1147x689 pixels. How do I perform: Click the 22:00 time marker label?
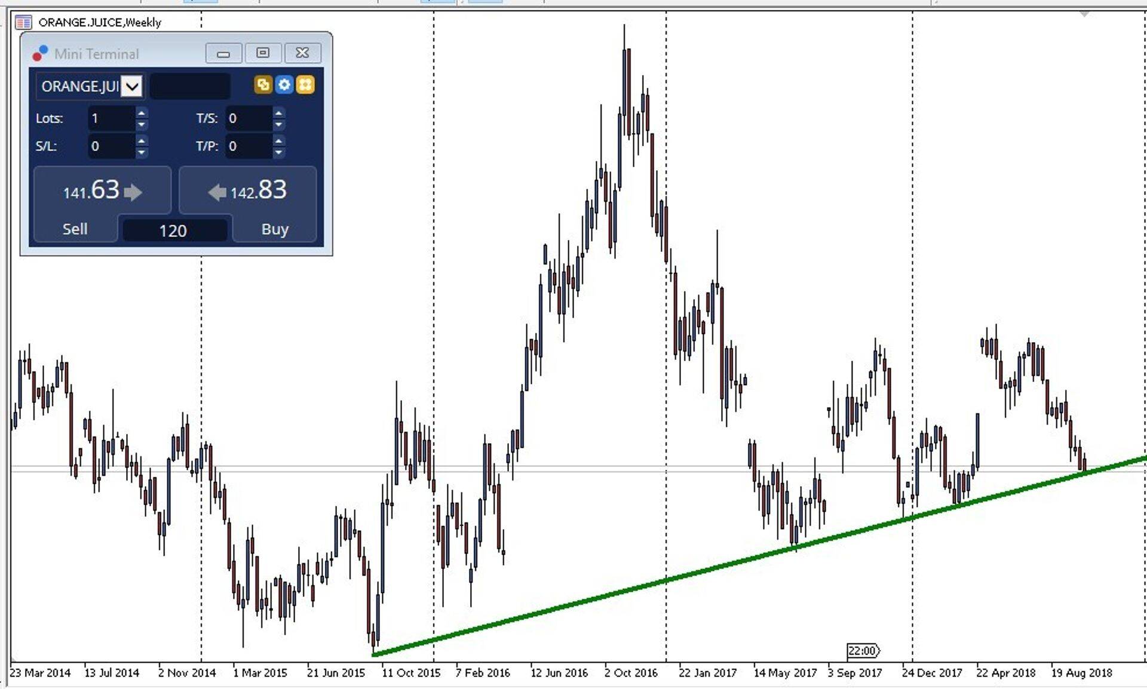pos(863,650)
